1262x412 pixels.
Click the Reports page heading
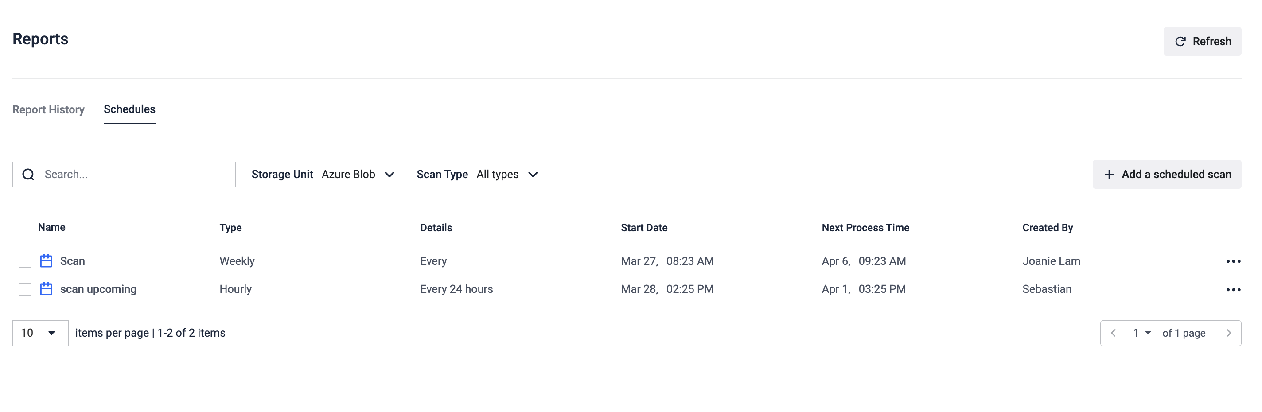point(40,39)
